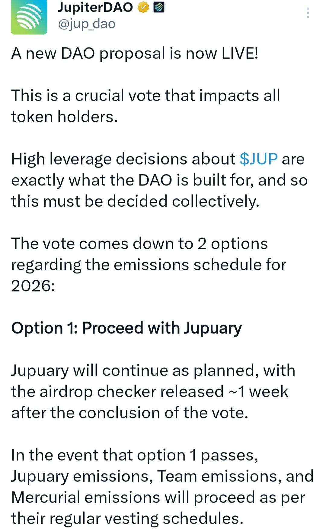
Task: Tap the 'A new DAO proposal is now LIVE!' line
Action: [135, 53]
